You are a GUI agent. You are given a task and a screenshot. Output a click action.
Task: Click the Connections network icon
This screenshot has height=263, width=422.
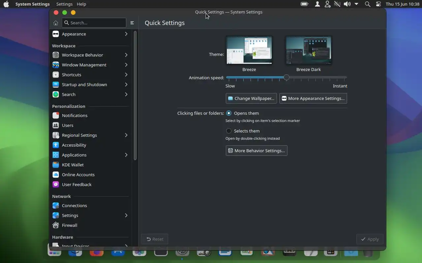(56, 205)
